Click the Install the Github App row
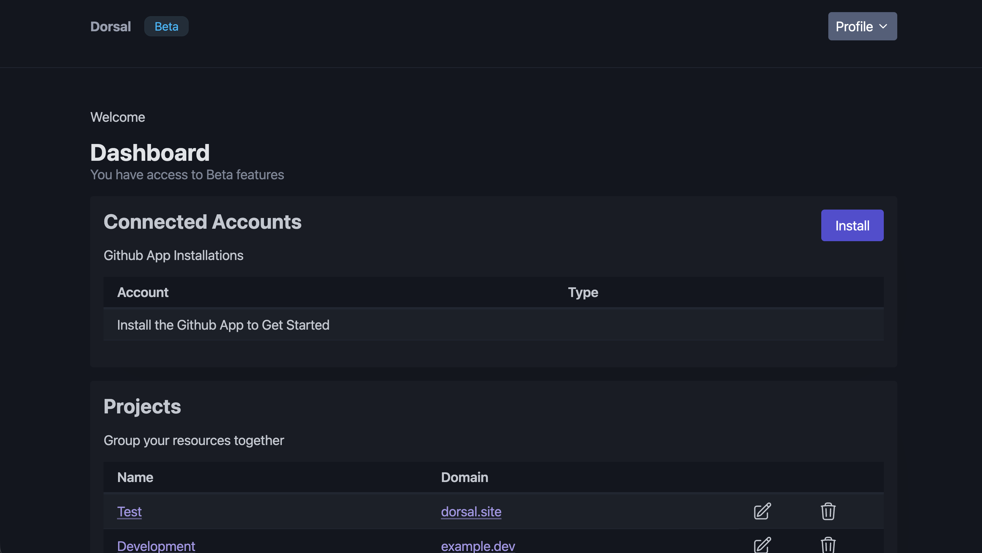 pos(223,325)
